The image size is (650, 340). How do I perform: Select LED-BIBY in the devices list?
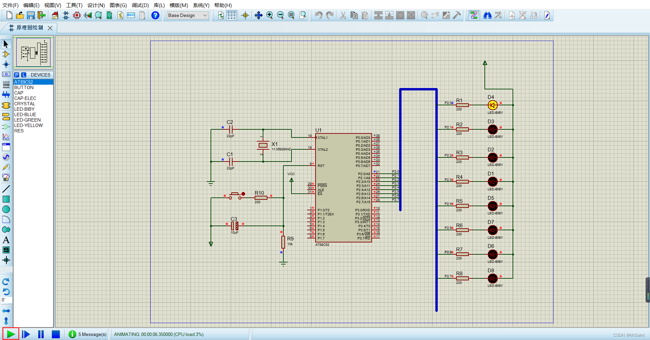click(24, 109)
